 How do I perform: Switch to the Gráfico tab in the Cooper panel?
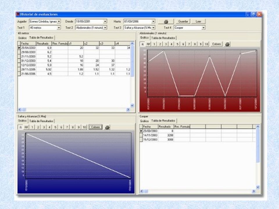pyautogui.click(x=144, y=121)
